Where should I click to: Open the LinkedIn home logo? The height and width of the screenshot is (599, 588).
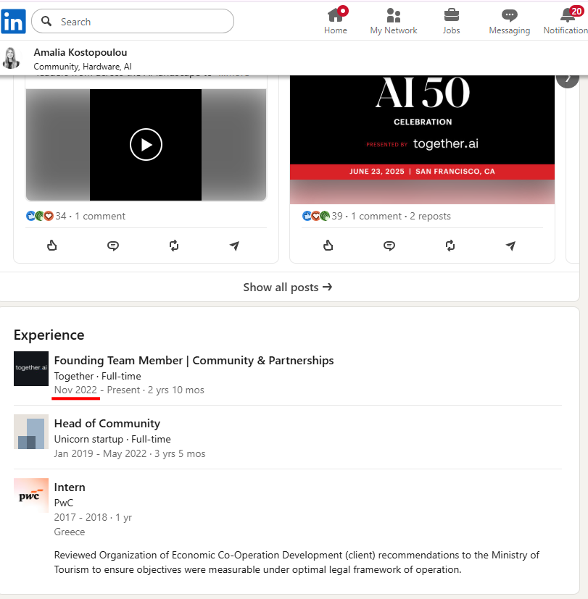point(13,22)
